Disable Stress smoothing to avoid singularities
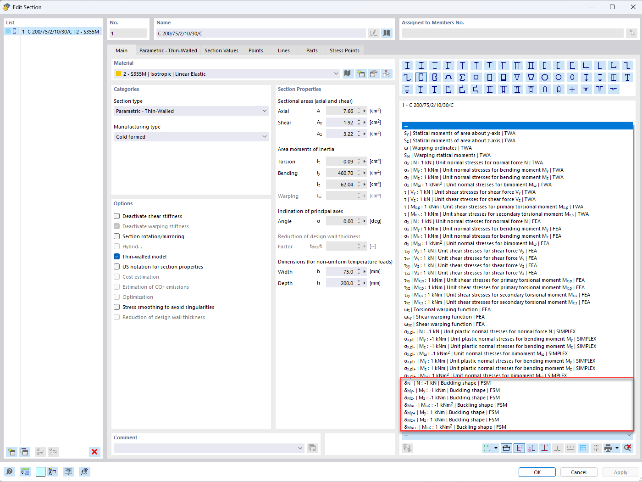Screen dimensions: 642x482 tap(116, 307)
